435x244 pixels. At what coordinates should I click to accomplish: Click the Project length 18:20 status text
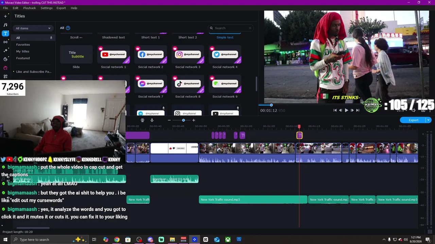[x=18, y=232]
